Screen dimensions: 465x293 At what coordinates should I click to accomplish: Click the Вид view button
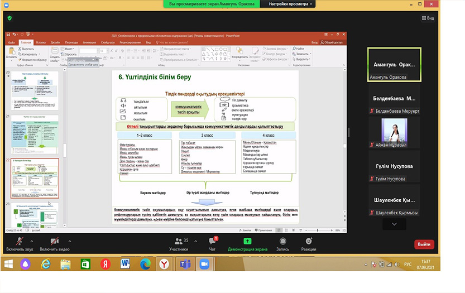tap(427, 18)
